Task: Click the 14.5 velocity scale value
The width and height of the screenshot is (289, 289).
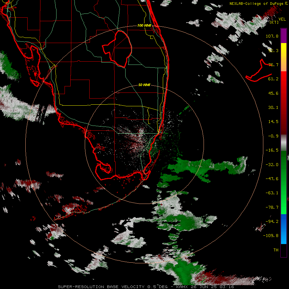Action: 273,122
